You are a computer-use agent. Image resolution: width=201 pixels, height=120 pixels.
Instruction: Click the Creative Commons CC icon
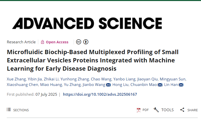78,42
